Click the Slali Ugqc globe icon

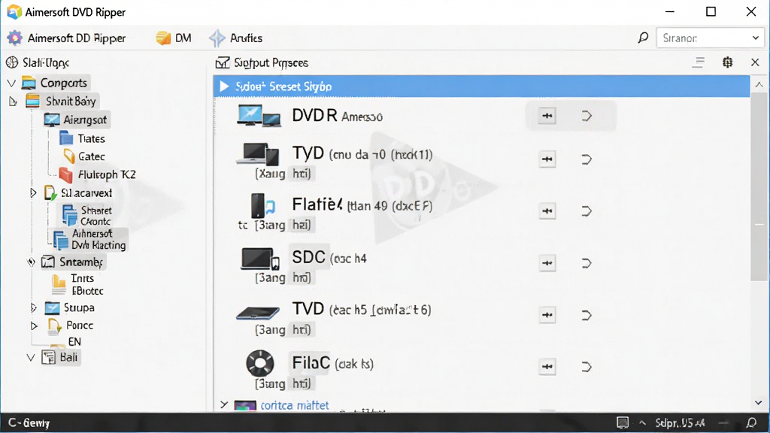tap(12, 63)
